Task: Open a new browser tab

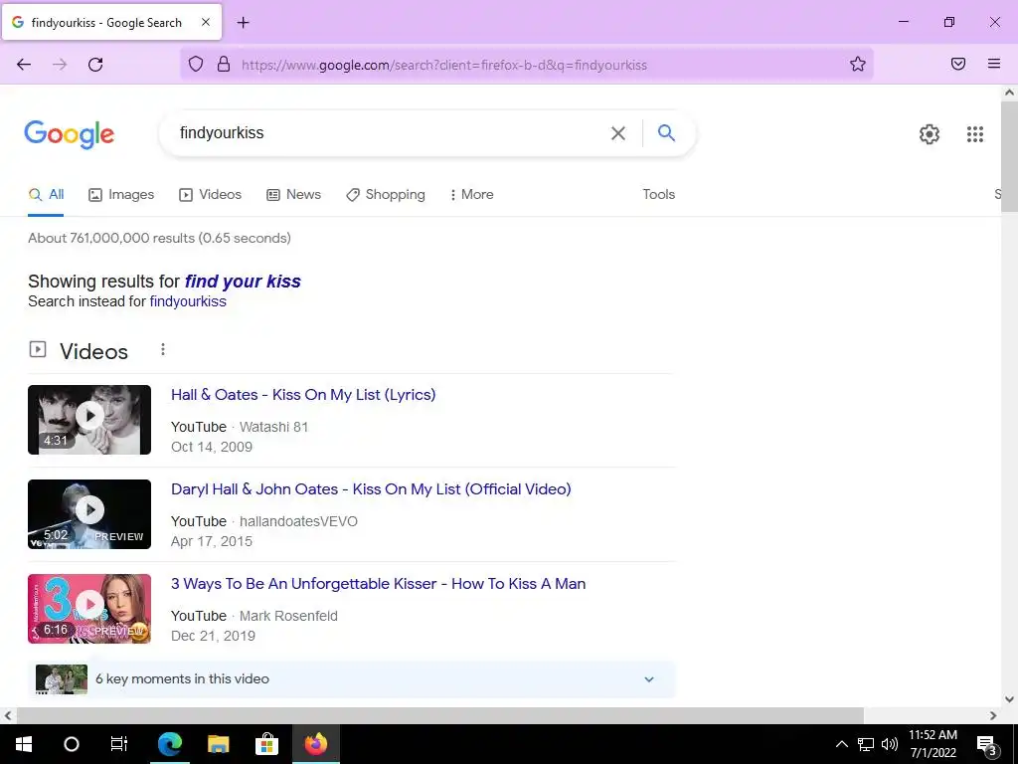Action: click(243, 23)
